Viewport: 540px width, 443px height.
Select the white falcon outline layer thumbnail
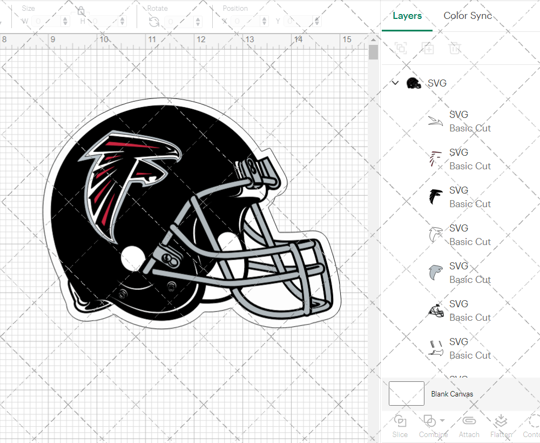pos(436,235)
